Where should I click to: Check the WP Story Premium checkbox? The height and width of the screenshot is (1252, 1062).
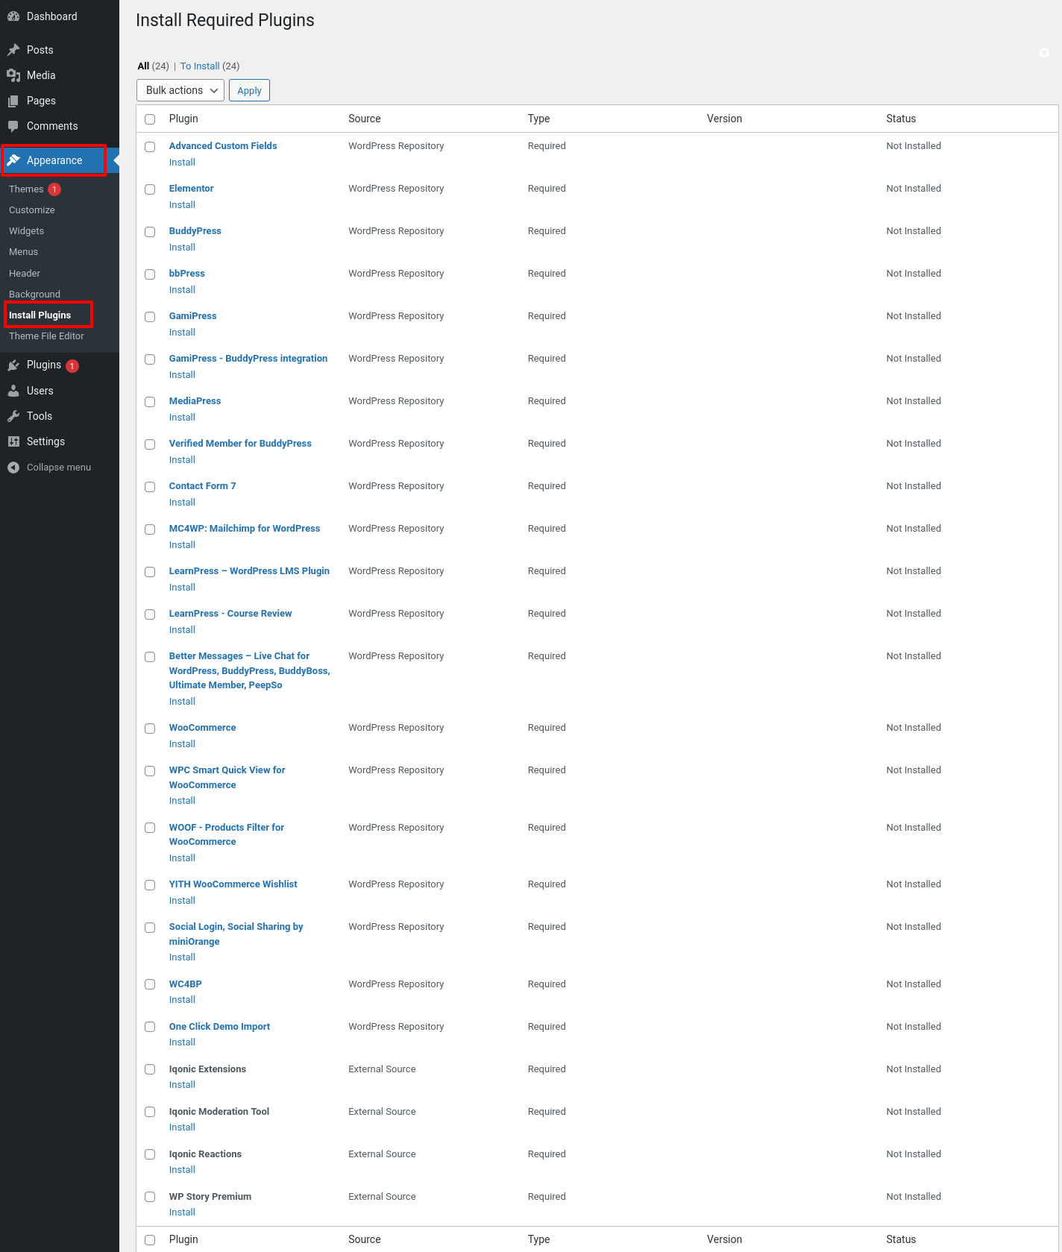tap(150, 1198)
